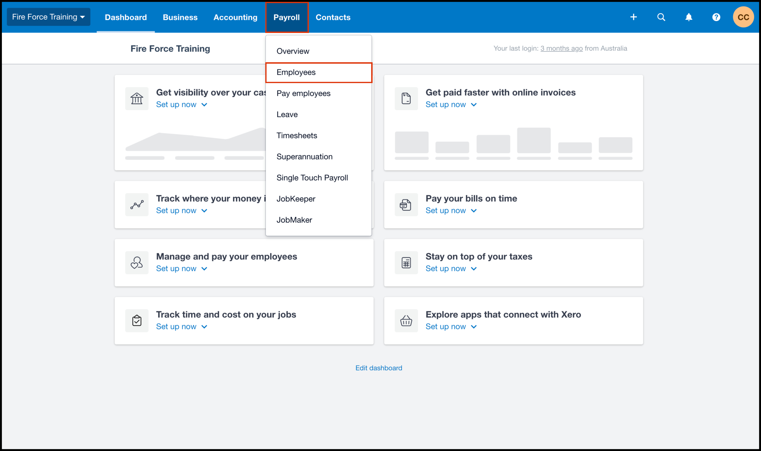Click the clipboard icon for jobs tracking

click(137, 321)
